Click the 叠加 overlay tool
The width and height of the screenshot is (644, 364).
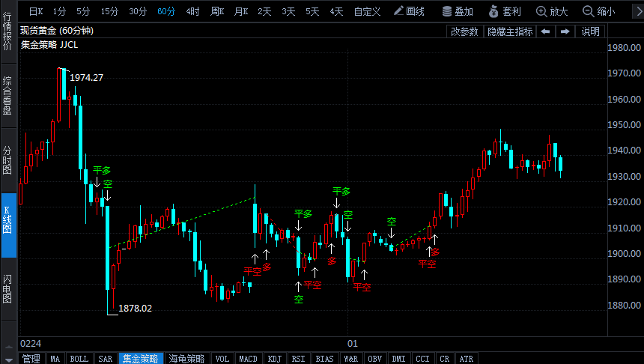[x=458, y=11]
